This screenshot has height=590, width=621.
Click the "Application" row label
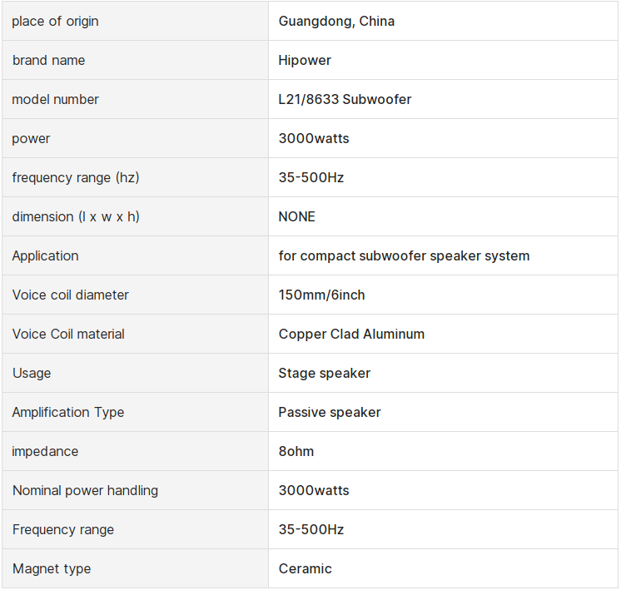coord(46,256)
